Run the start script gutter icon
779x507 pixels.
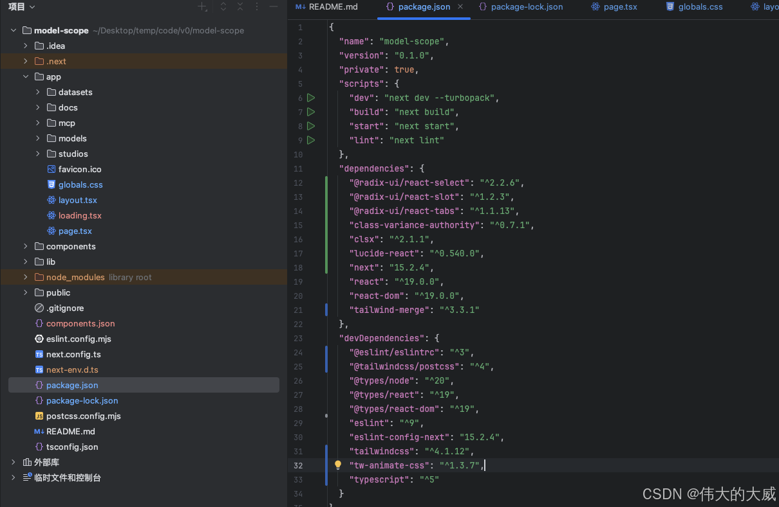[x=311, y=126]
